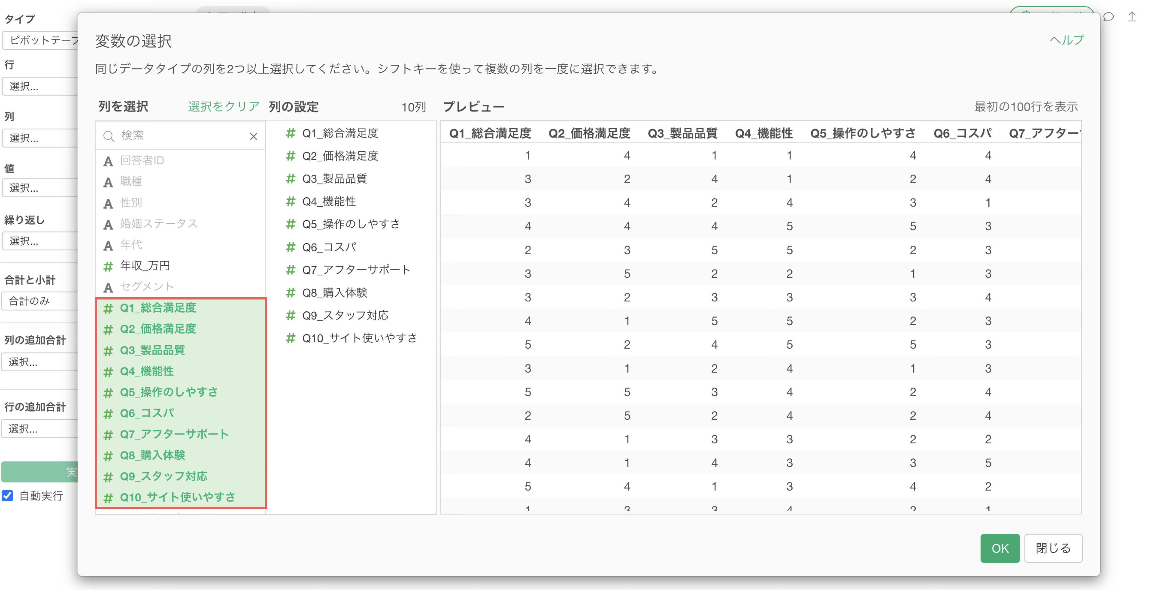Screen dimensions: 1151x590
Task: Open the タイプ dropdown showing ピボットテーブル
Action: pos(40,40)
